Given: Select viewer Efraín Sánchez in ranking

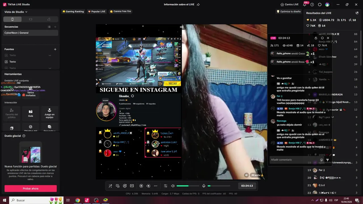Looking at the screenshot, I should (333, 57).
